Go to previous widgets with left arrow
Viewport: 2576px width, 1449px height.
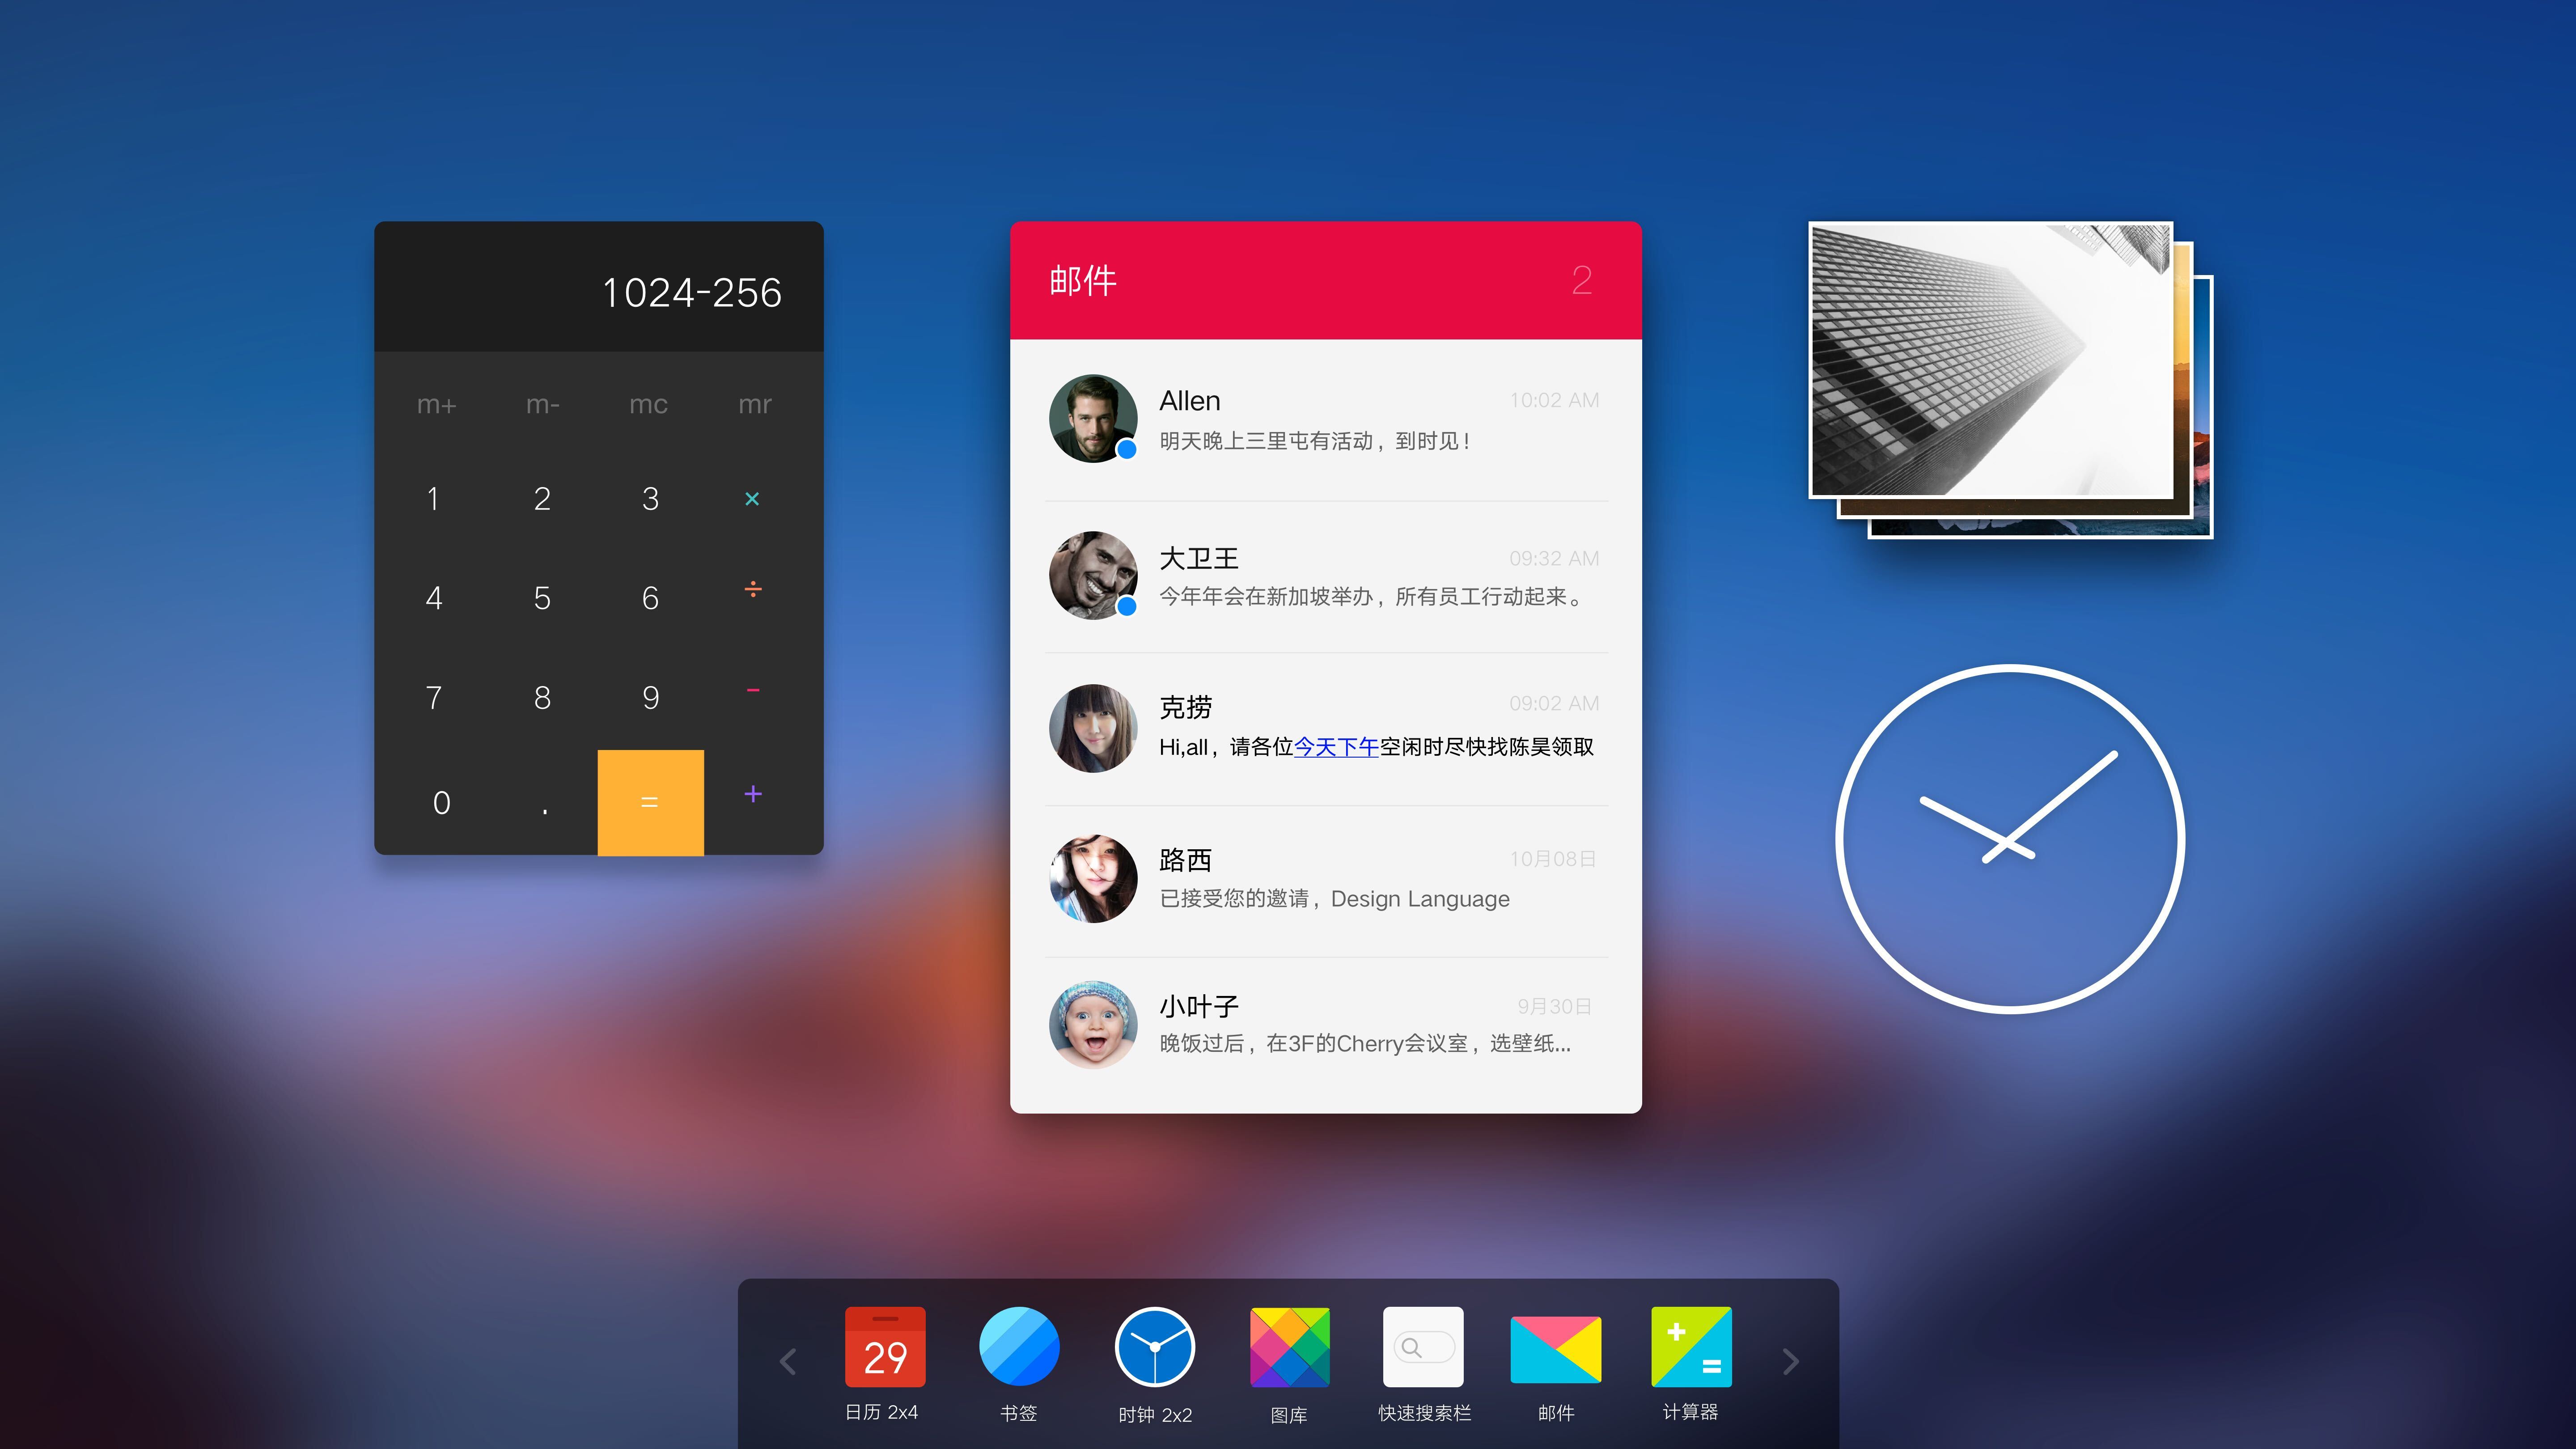pyautogui.click(x=788, y=1361)
